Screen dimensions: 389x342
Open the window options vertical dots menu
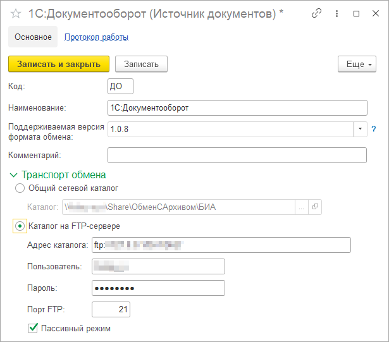340,13
